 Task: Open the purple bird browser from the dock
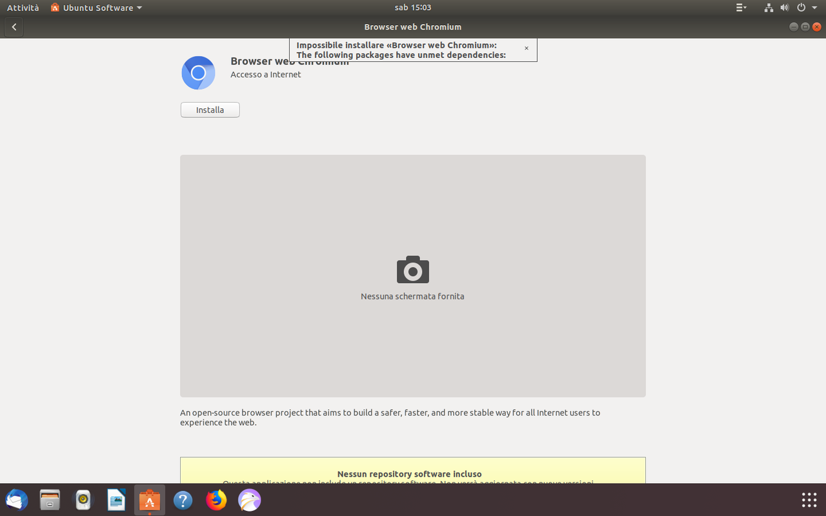(249, 500)
